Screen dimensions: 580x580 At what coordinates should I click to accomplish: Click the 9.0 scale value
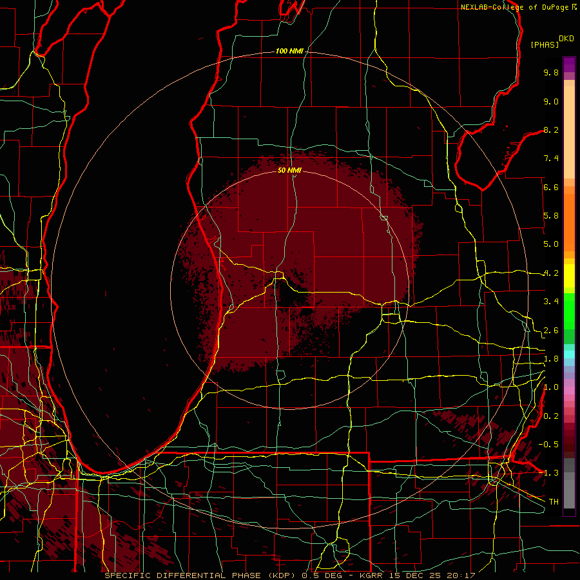pyautogui.click(x=551, y=101)
